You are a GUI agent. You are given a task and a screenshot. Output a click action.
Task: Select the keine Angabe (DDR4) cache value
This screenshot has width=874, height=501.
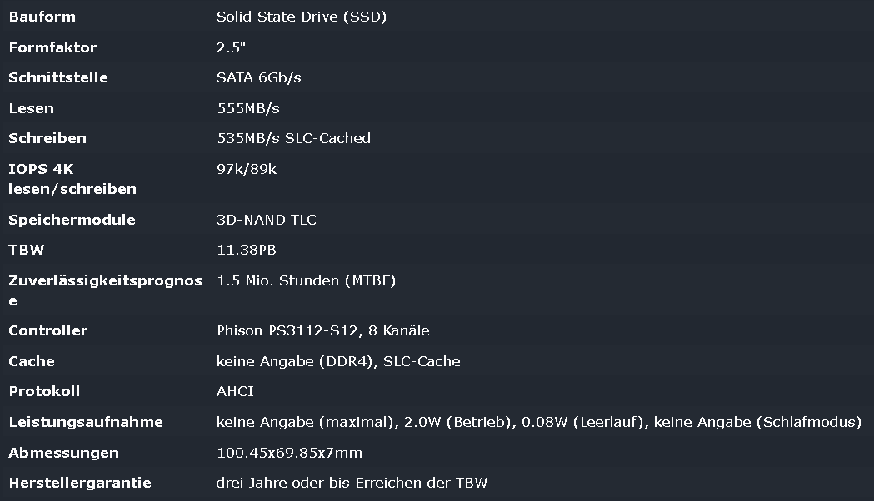coord(295,361)
